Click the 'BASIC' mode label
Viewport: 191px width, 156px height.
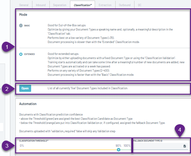click(x=27, y=26)
